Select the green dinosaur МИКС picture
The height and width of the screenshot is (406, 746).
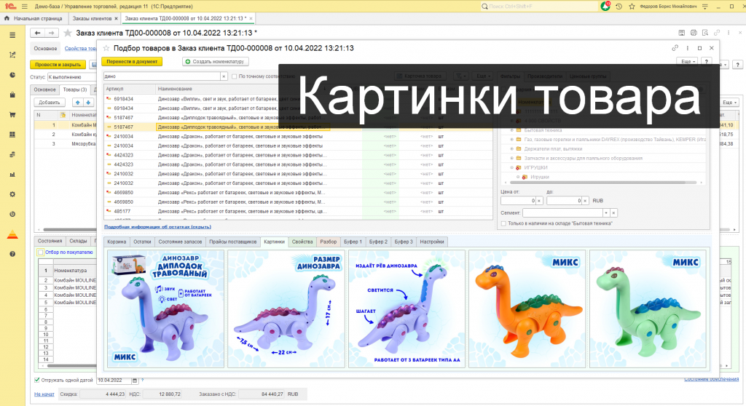[x=648, y=309]
